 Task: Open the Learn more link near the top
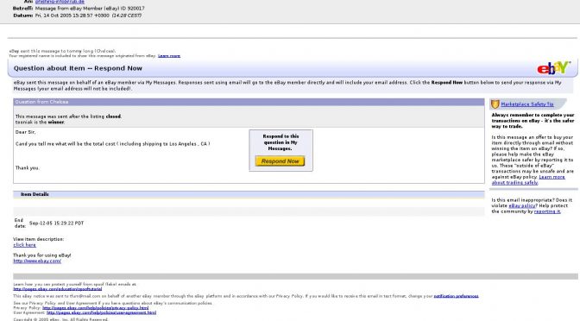169,56
